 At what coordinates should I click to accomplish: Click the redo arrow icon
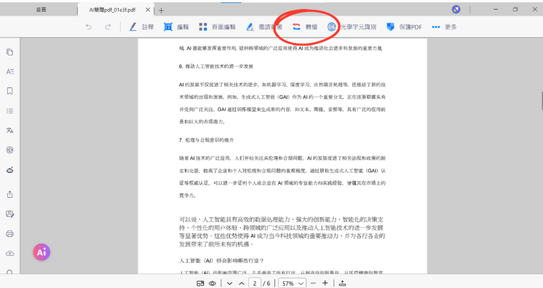108,27
